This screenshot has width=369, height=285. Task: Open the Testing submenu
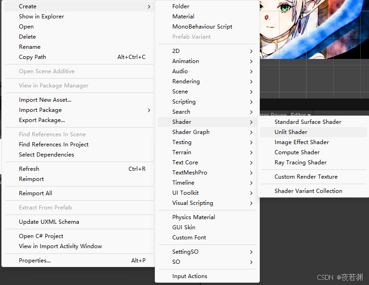click(207, 142)
